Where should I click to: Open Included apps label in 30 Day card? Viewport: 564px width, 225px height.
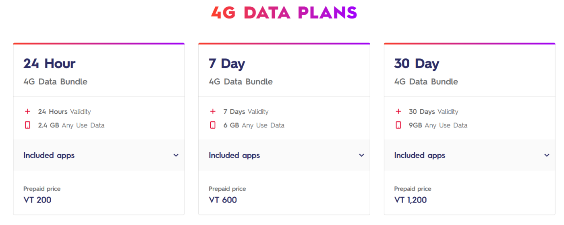[420, 155]
